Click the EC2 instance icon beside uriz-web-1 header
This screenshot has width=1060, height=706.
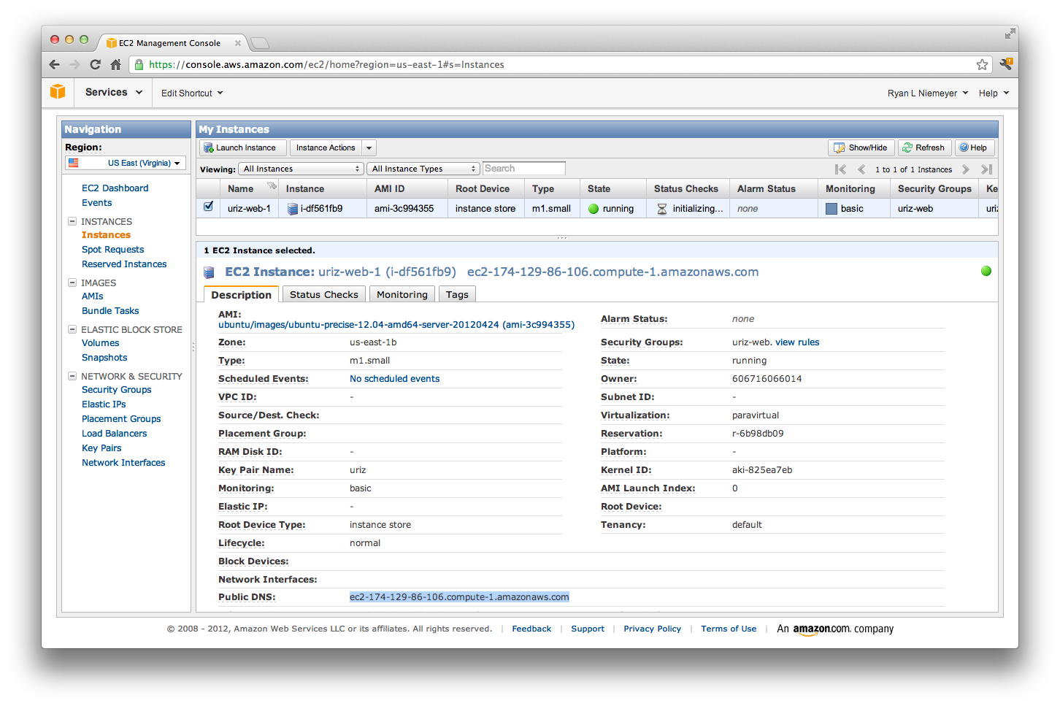click(x=210, y=272)
